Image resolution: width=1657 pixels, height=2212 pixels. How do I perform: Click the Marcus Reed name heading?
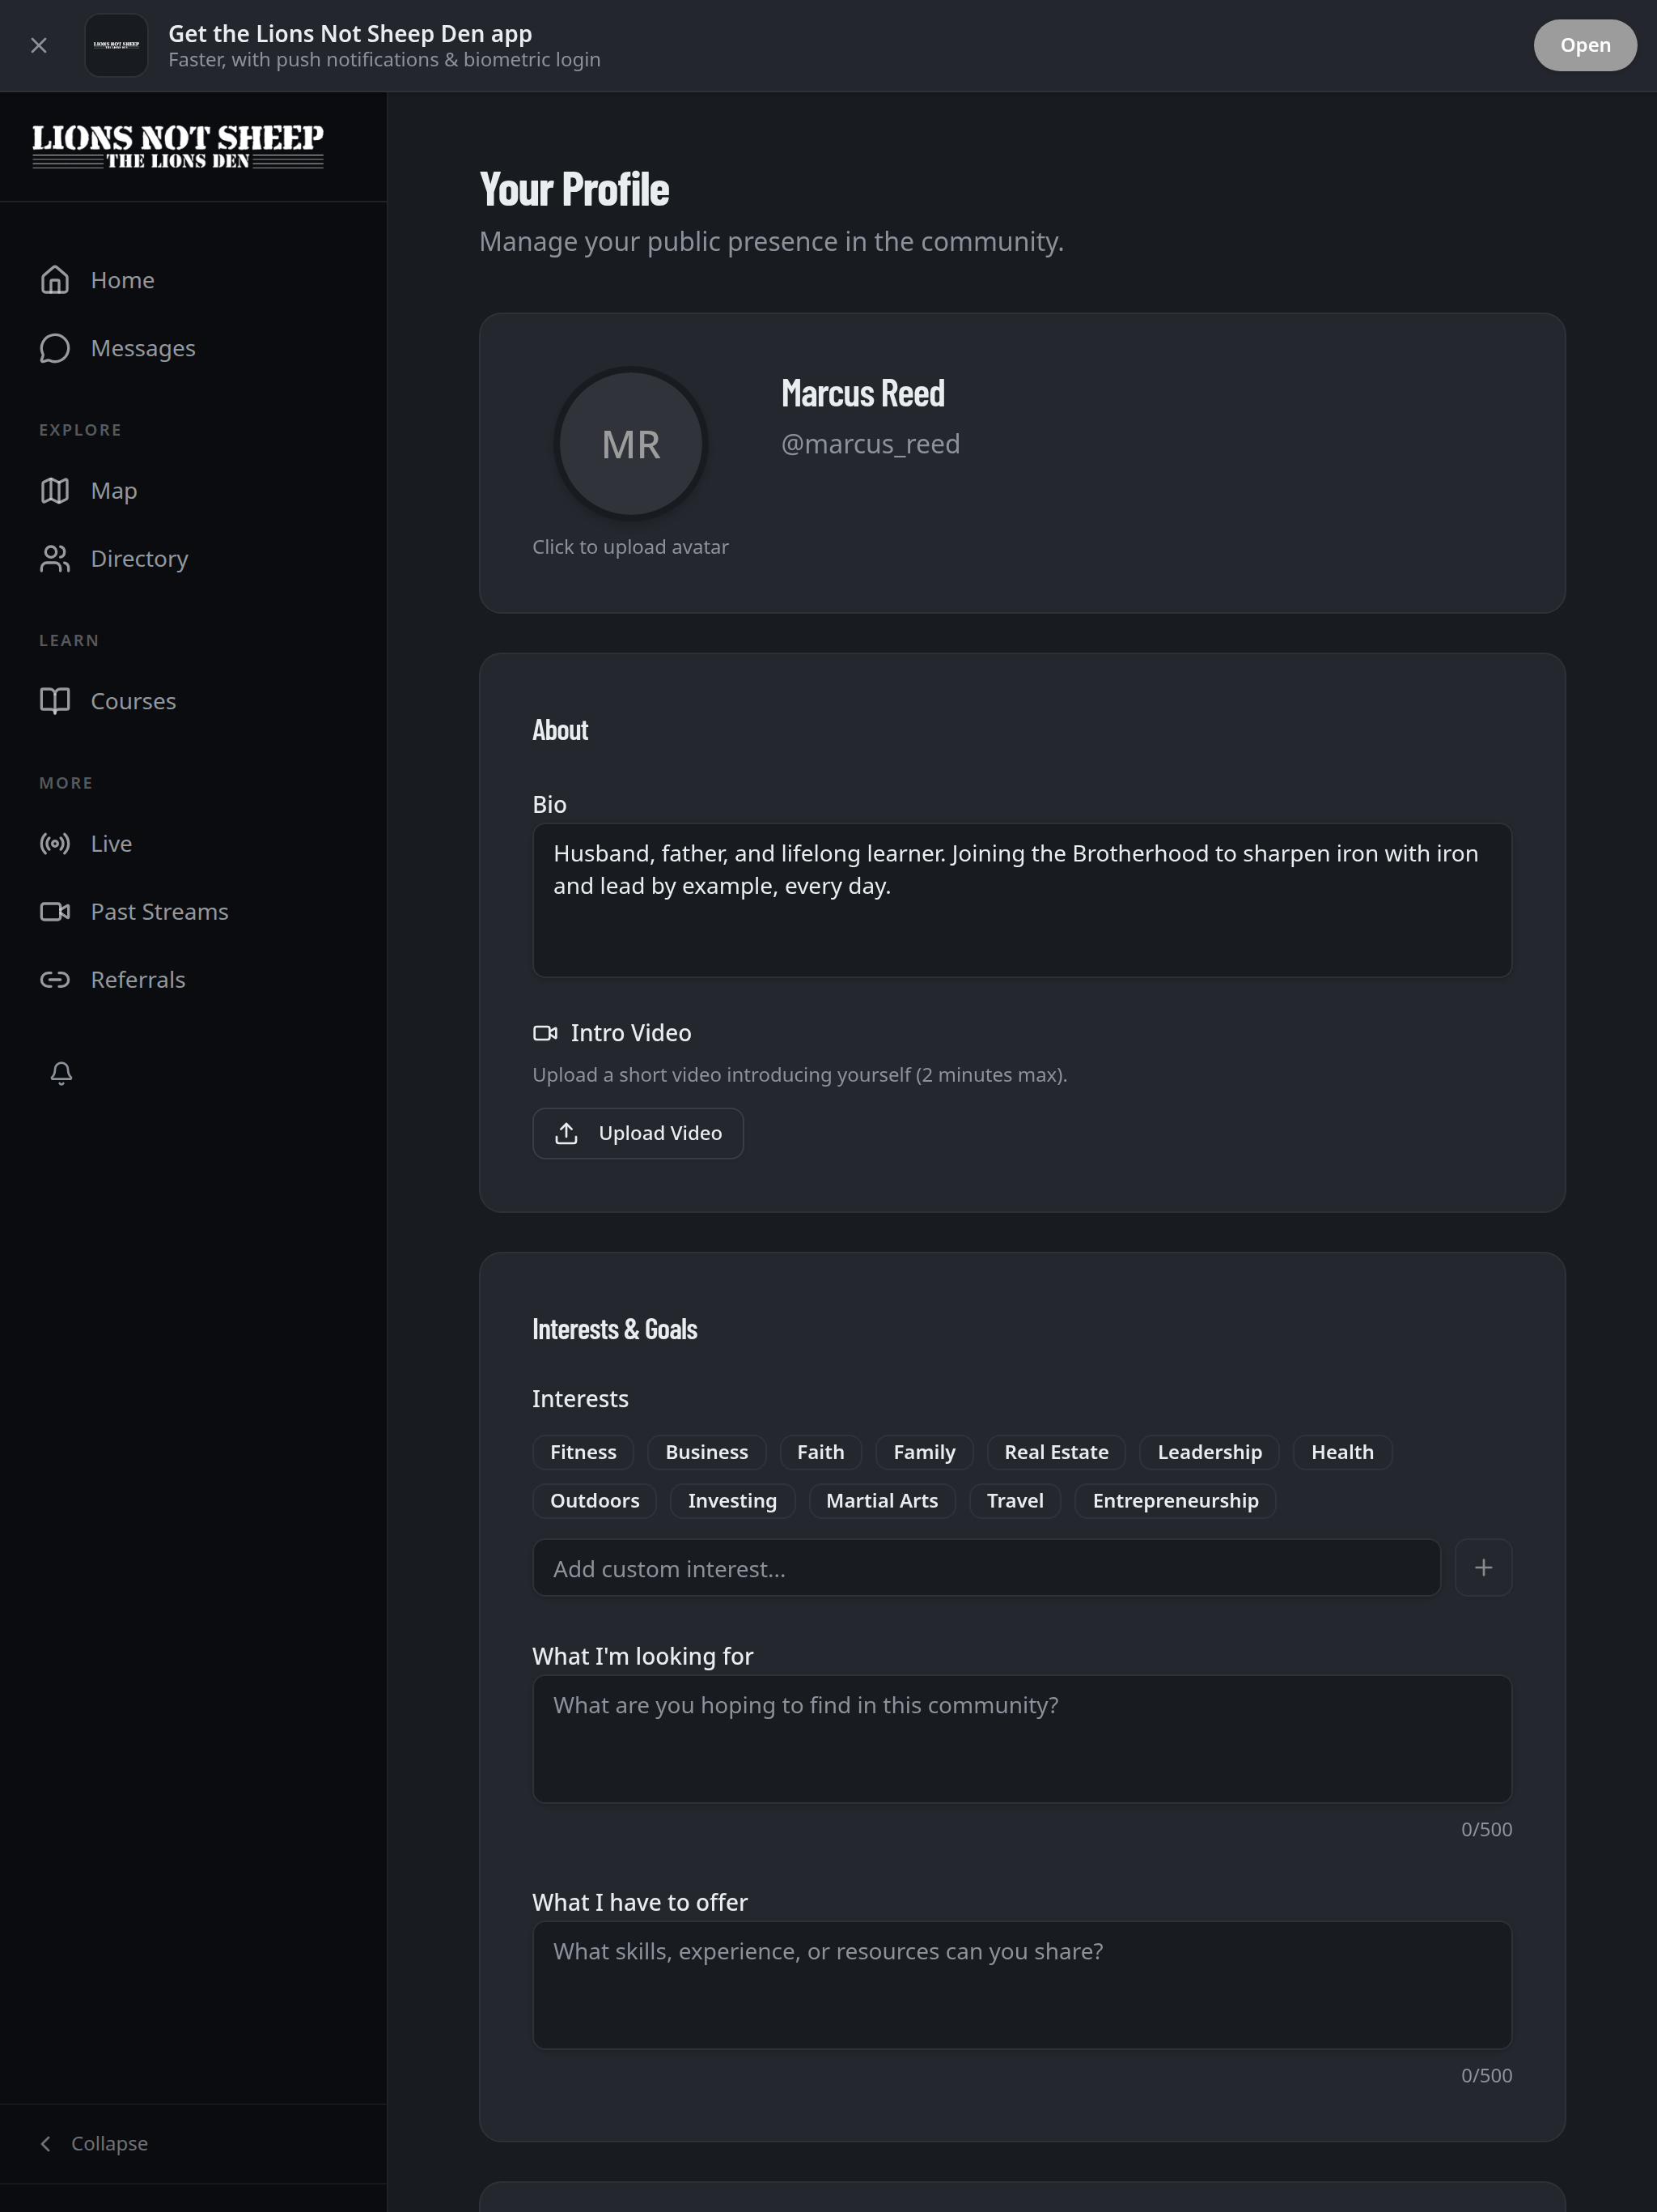[x=862, y=393]
